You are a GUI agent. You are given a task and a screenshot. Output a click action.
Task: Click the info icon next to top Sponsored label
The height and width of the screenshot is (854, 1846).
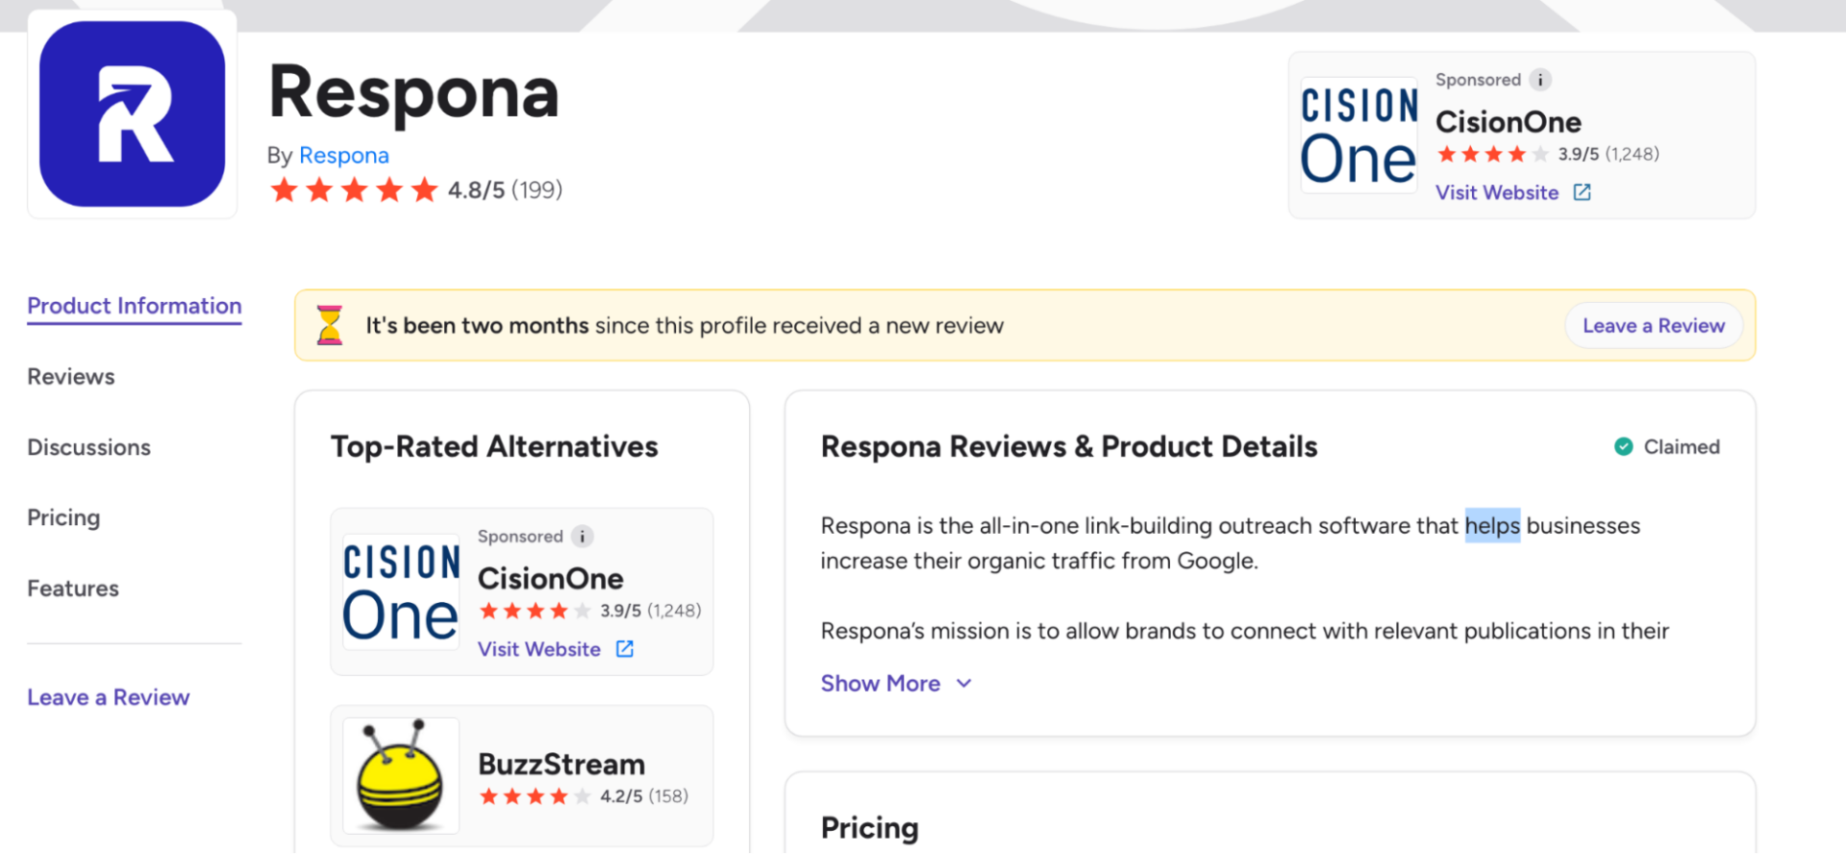pos(1540,80)
